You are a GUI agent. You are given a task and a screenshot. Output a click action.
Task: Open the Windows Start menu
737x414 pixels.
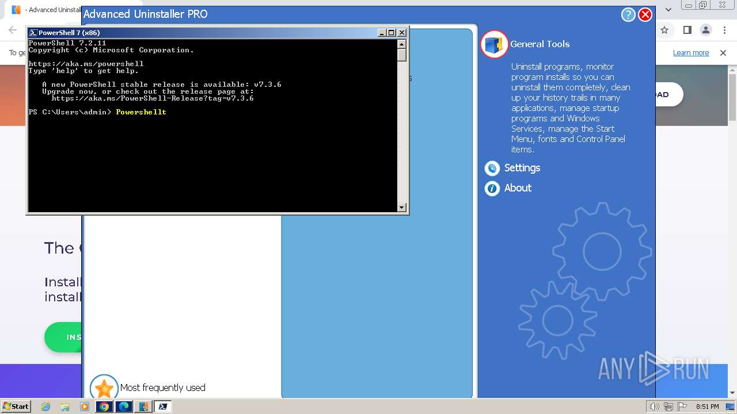click(x=16, y=407)
